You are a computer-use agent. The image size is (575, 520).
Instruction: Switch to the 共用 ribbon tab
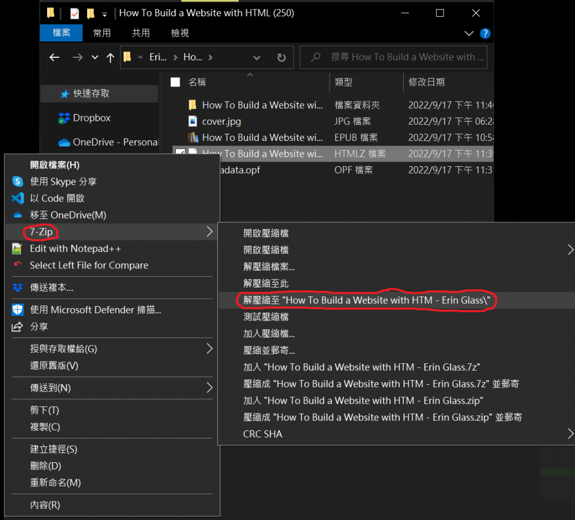click(x=141, y=33)
